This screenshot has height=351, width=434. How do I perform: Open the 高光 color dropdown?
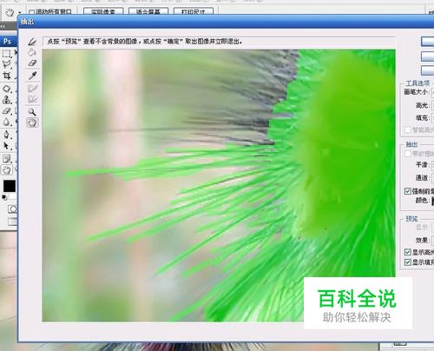pyautogui.click(x=432, y=105)
